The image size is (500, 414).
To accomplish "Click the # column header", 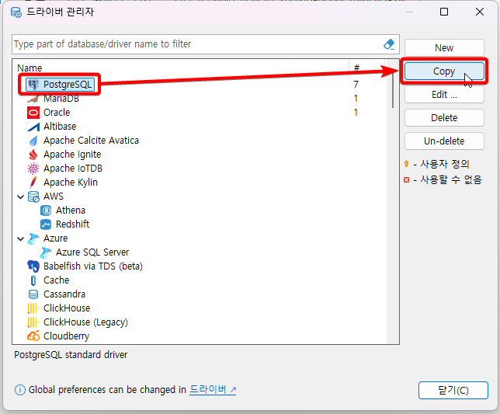I will 356,68.
